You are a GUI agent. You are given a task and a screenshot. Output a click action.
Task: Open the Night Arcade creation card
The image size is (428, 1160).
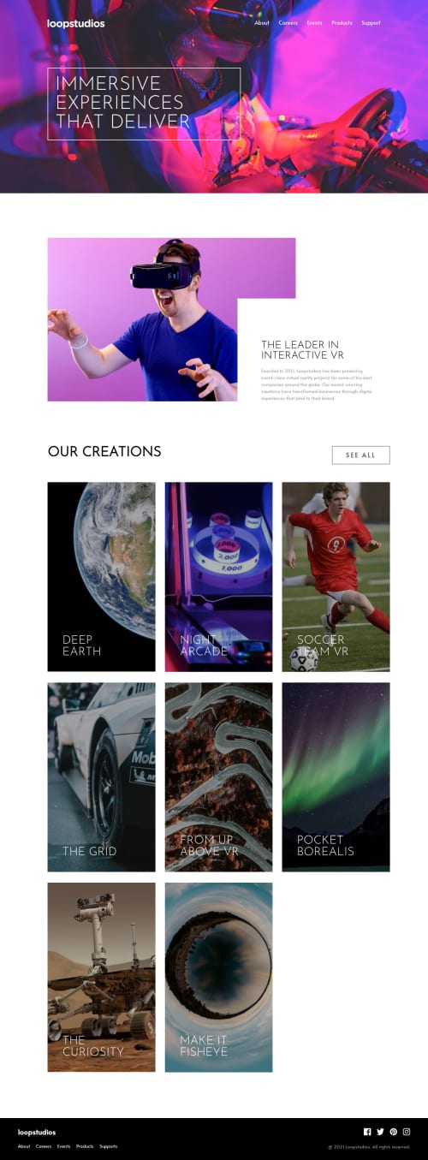pyautogui.click(x=218, y=577)
